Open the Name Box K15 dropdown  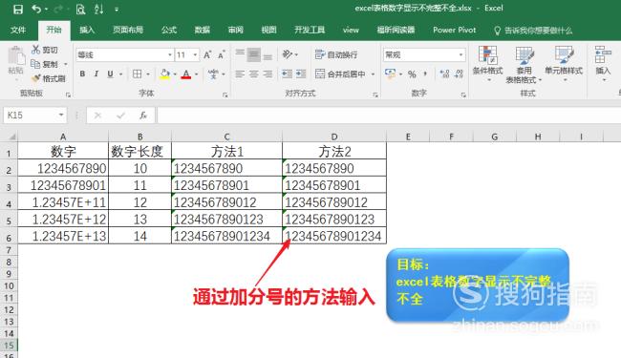[x=61, y=116]
